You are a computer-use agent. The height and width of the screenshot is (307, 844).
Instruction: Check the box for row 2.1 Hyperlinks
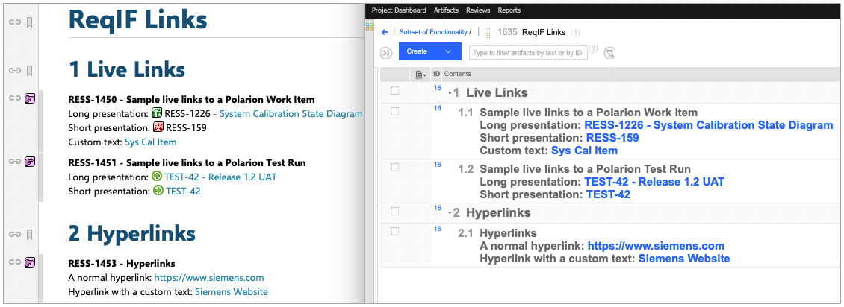[x=394, y=231]
